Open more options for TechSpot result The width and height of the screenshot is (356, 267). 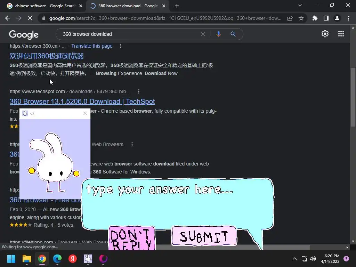(x=139, y=91)
